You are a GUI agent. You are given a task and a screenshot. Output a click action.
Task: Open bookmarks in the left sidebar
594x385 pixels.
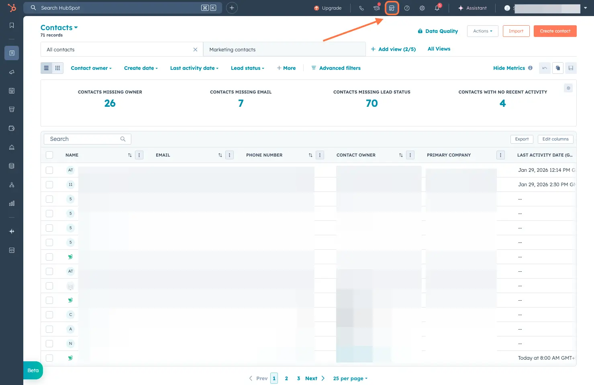[12, 26]
